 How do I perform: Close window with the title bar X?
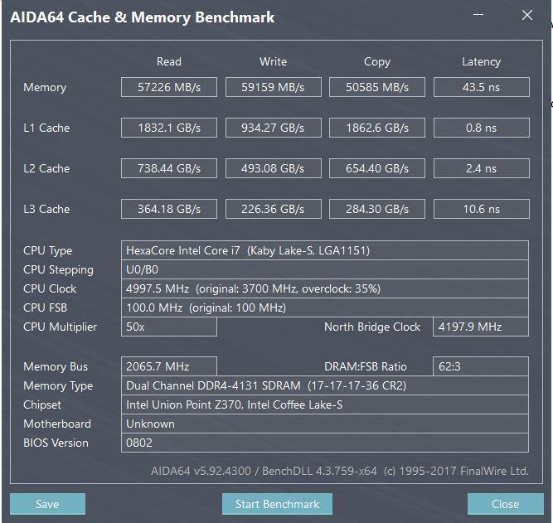pos(527,15)
